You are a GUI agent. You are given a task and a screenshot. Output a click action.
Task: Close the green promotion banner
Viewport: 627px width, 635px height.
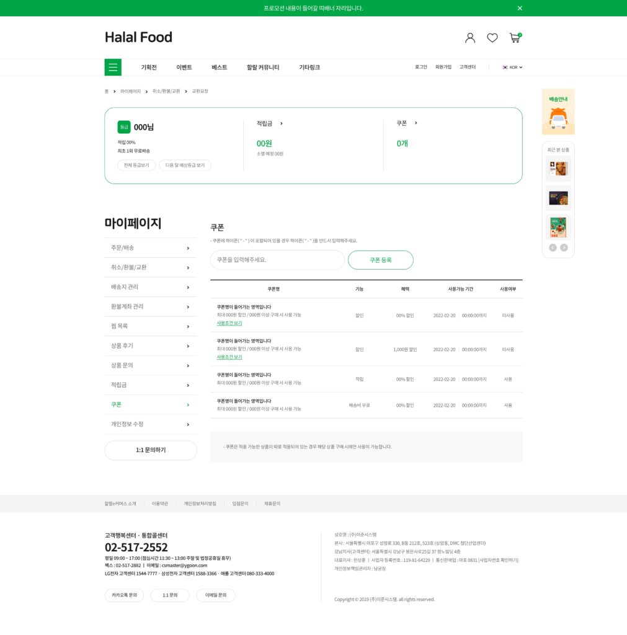pyautogui.click(x=520, y=8)
